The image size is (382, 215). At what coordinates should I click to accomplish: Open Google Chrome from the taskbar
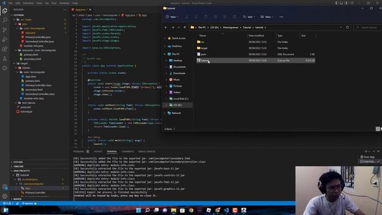[191, 210]
